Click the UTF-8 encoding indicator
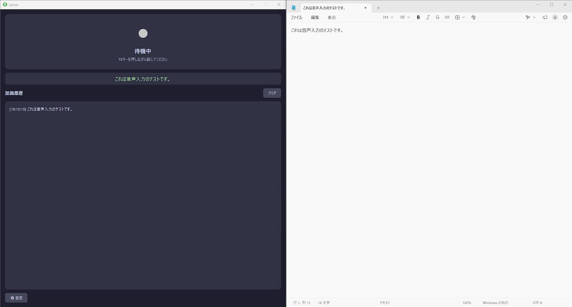 coord(537,303)
